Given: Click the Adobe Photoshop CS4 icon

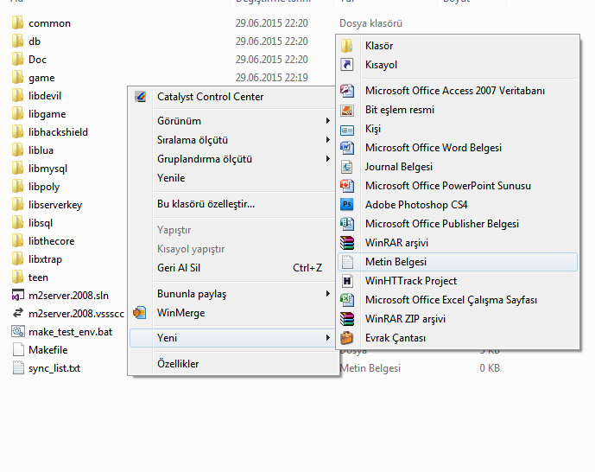Looking at the screenshot, I should coord(347,205).
